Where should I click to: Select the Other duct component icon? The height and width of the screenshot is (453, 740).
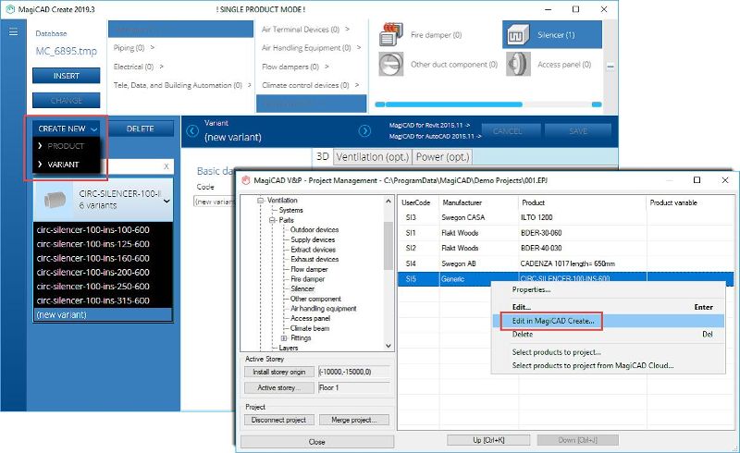click(x=390, y=64)
